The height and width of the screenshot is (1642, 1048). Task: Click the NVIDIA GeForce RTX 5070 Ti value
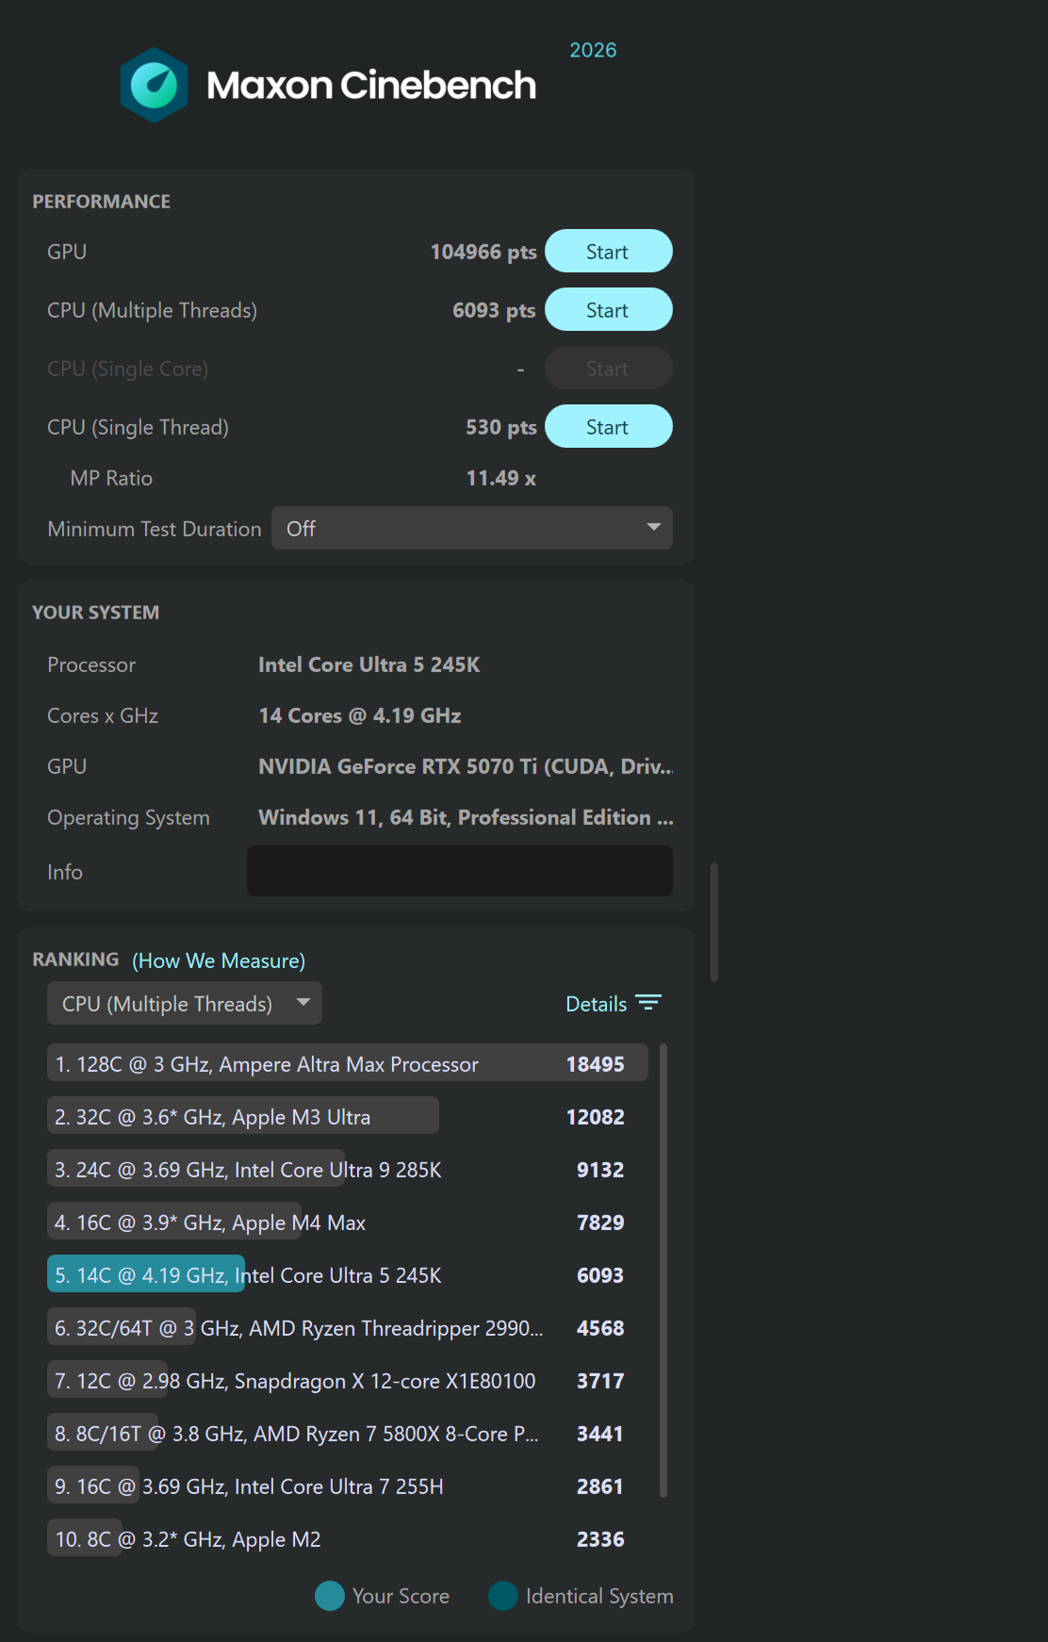tap(466, 766)
